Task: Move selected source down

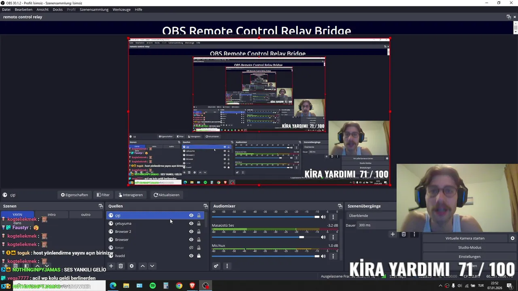Action: tap(152, 266)
